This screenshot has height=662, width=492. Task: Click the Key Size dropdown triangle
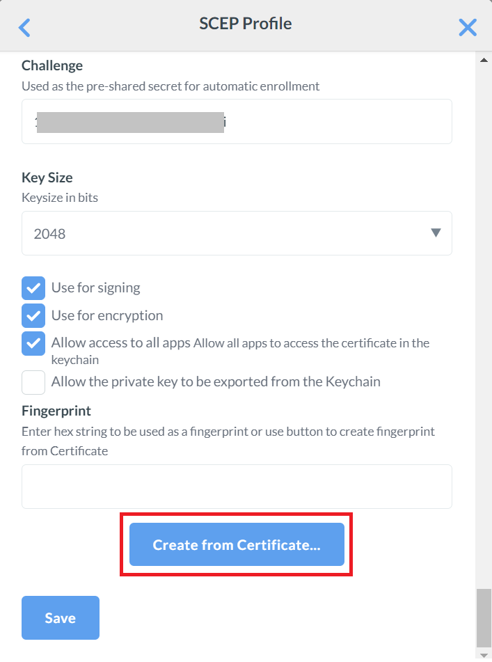pos(436,233)
